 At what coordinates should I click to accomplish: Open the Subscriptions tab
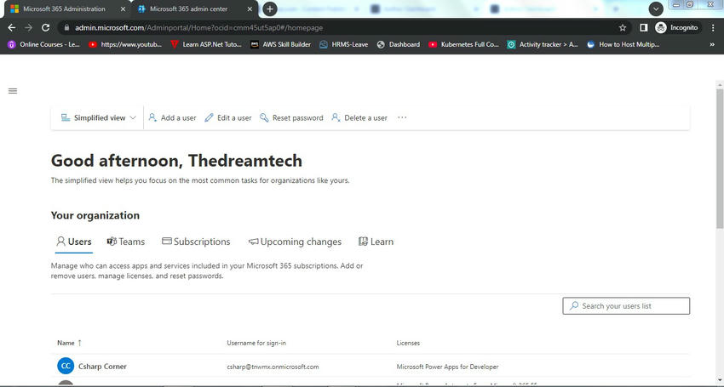(196, 242)
